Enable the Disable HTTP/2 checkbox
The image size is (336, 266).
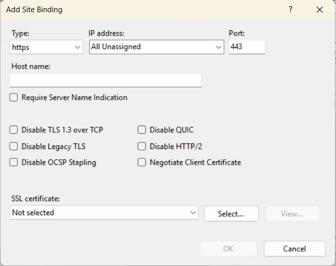click(142, 146)
